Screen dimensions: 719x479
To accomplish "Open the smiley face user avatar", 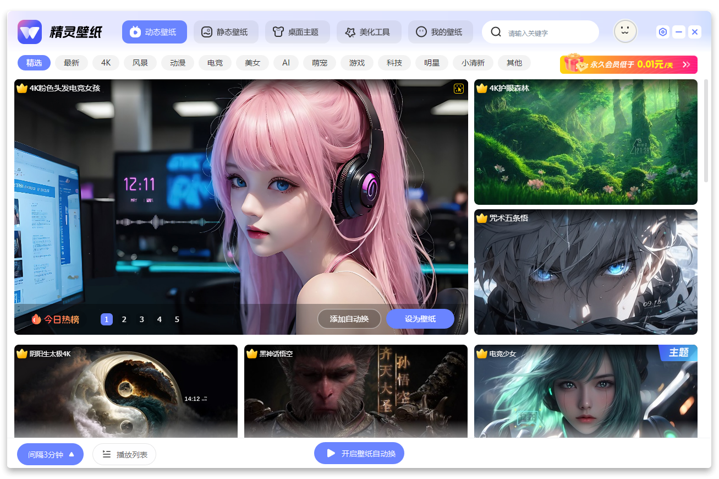I will 625,31.
